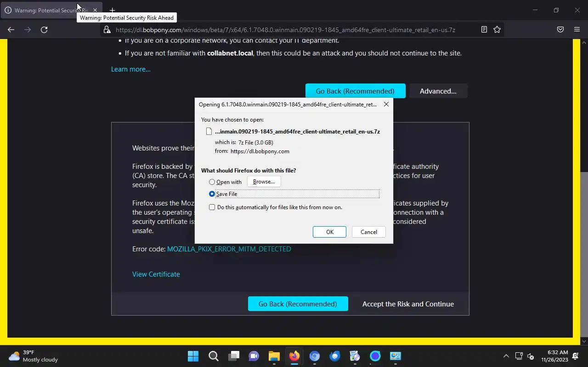Select the Warning: Potential Security Risk tab
Screen dimensions: 588x367
(x=51, y=10)
